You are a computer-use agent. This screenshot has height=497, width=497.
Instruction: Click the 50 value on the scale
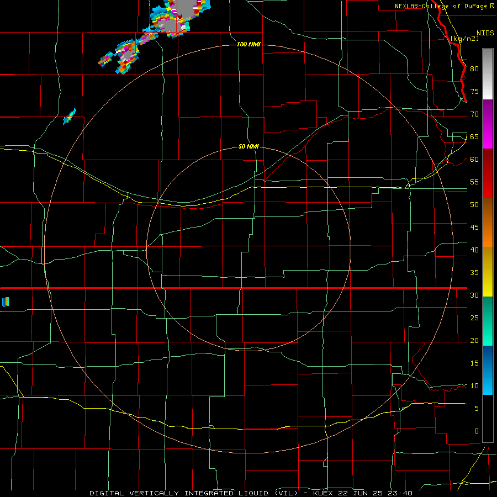tap(474, 205)
